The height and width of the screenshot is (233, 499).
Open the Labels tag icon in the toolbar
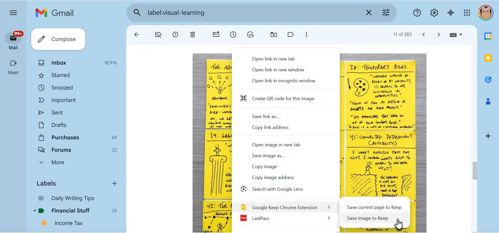291,35
